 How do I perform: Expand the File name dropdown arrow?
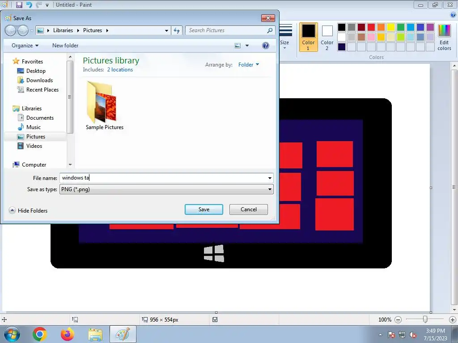pyautogui.click(x=270, y=178)
